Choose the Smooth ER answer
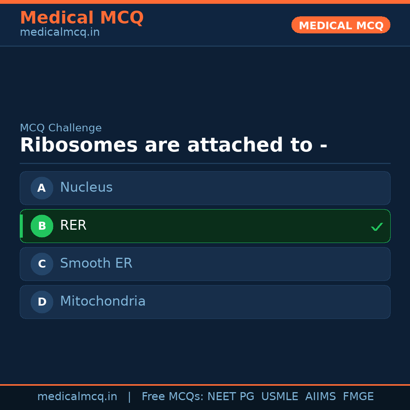Screen dimensions: 410x410 click(x=205, y=264)
